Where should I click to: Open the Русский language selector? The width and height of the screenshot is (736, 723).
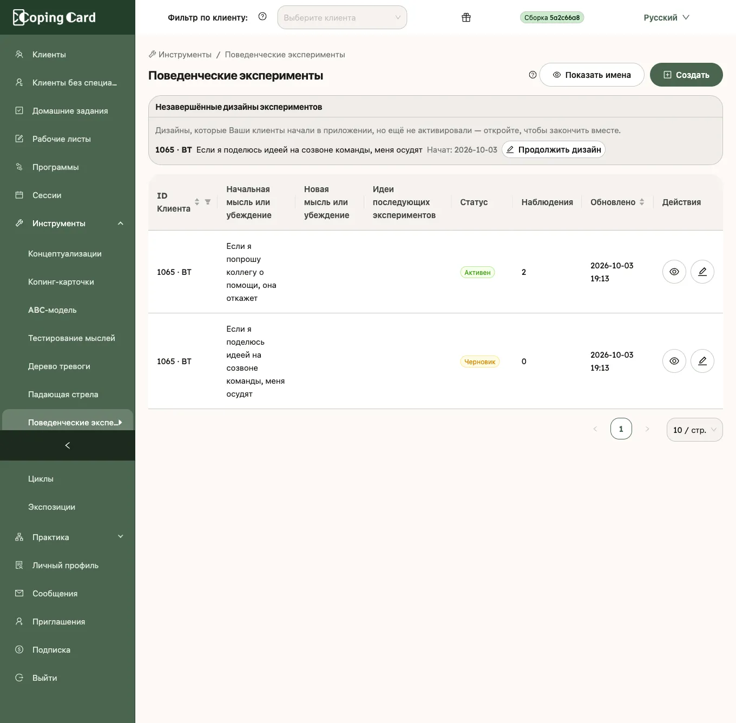[666, 17]
